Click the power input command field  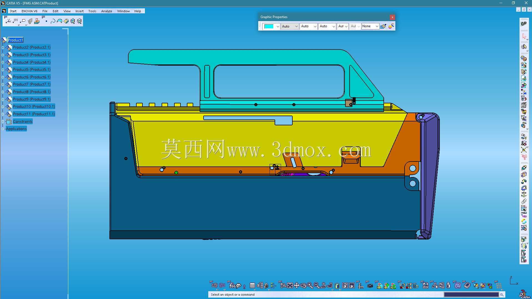tap(471, 295)
